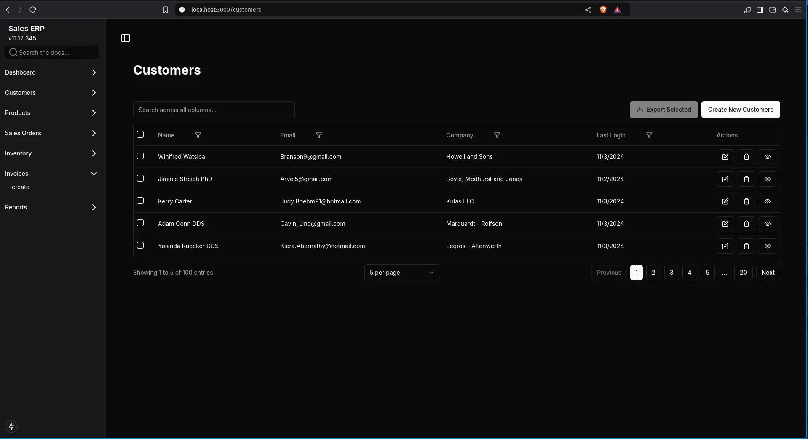This screenshot has height=439, width=808.
Task: Delete the Jimmie Streich PhD row
Action: pos(746,179)
